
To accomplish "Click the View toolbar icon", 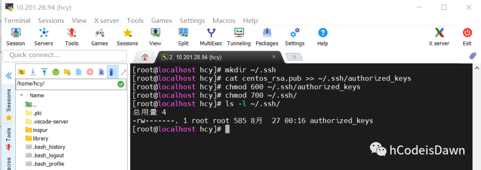I will 155,37.
